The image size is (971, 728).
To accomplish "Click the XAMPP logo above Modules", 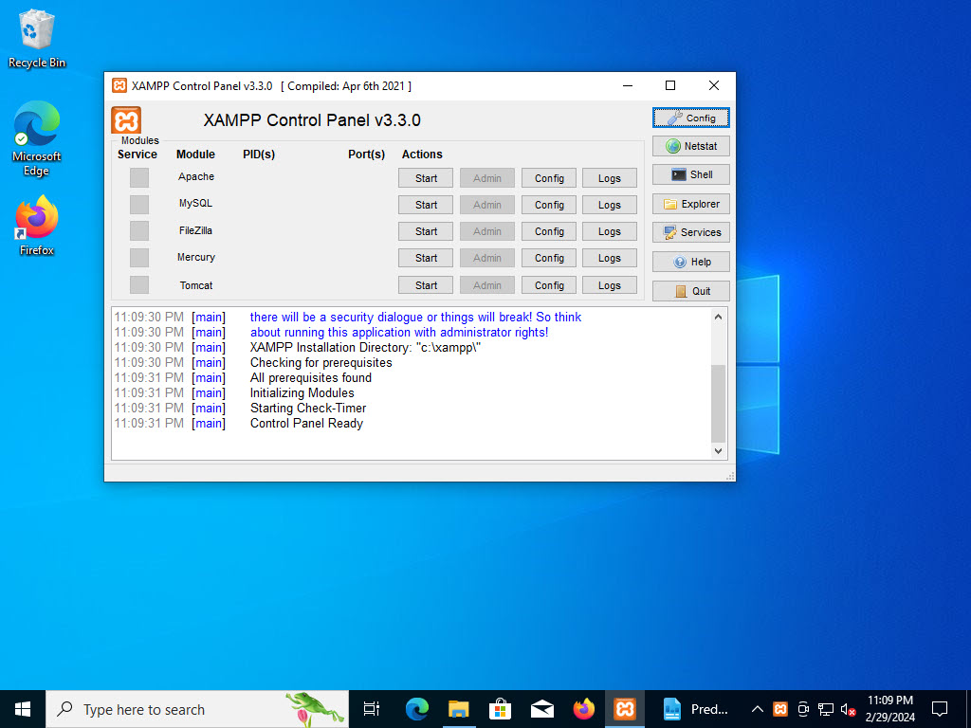I will point(125,121).
